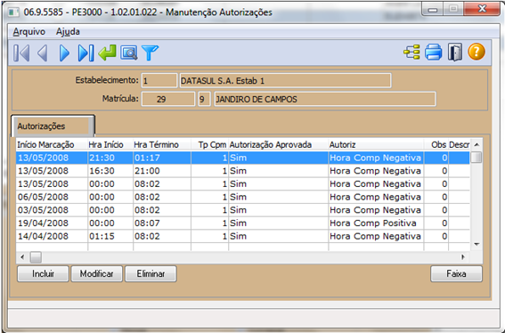Select the row with Hra Início 16:30
This screenshot has width=505, height=333.
(243, 171)
